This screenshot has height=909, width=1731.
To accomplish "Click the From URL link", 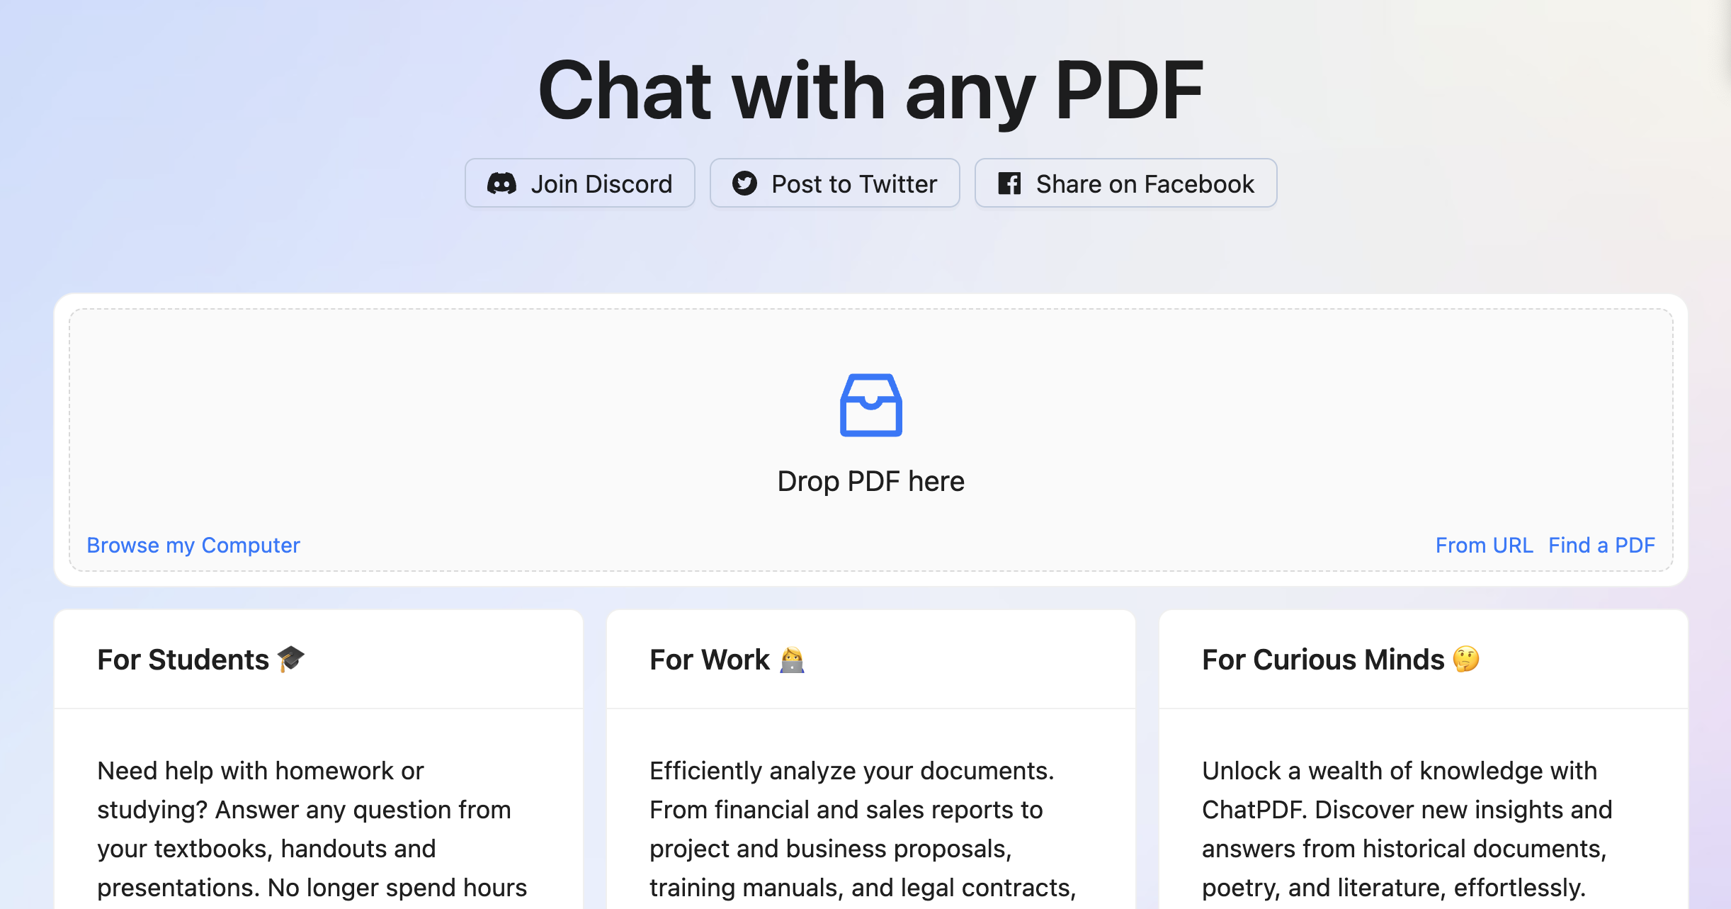I will click(x=1482, y=545).
